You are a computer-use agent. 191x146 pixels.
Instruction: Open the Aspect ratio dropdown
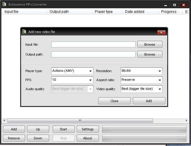(141, 80)
